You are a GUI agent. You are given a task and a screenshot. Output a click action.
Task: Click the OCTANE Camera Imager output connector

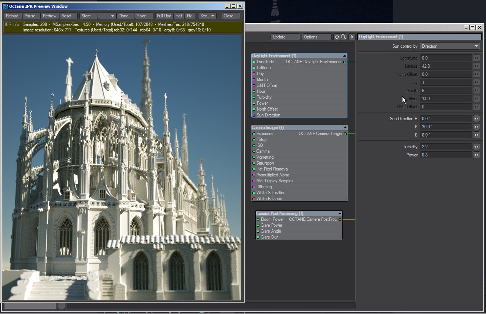coord(346,134)
